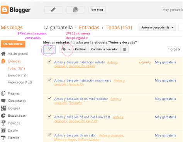This screenshot has height=143, width=183.
Task: Click Mis blogs heading link
Action: click(12, 27)
